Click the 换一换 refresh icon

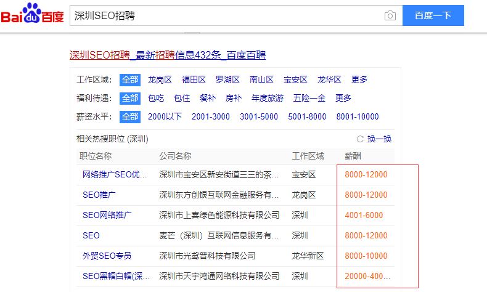click(x=360, y=139)
